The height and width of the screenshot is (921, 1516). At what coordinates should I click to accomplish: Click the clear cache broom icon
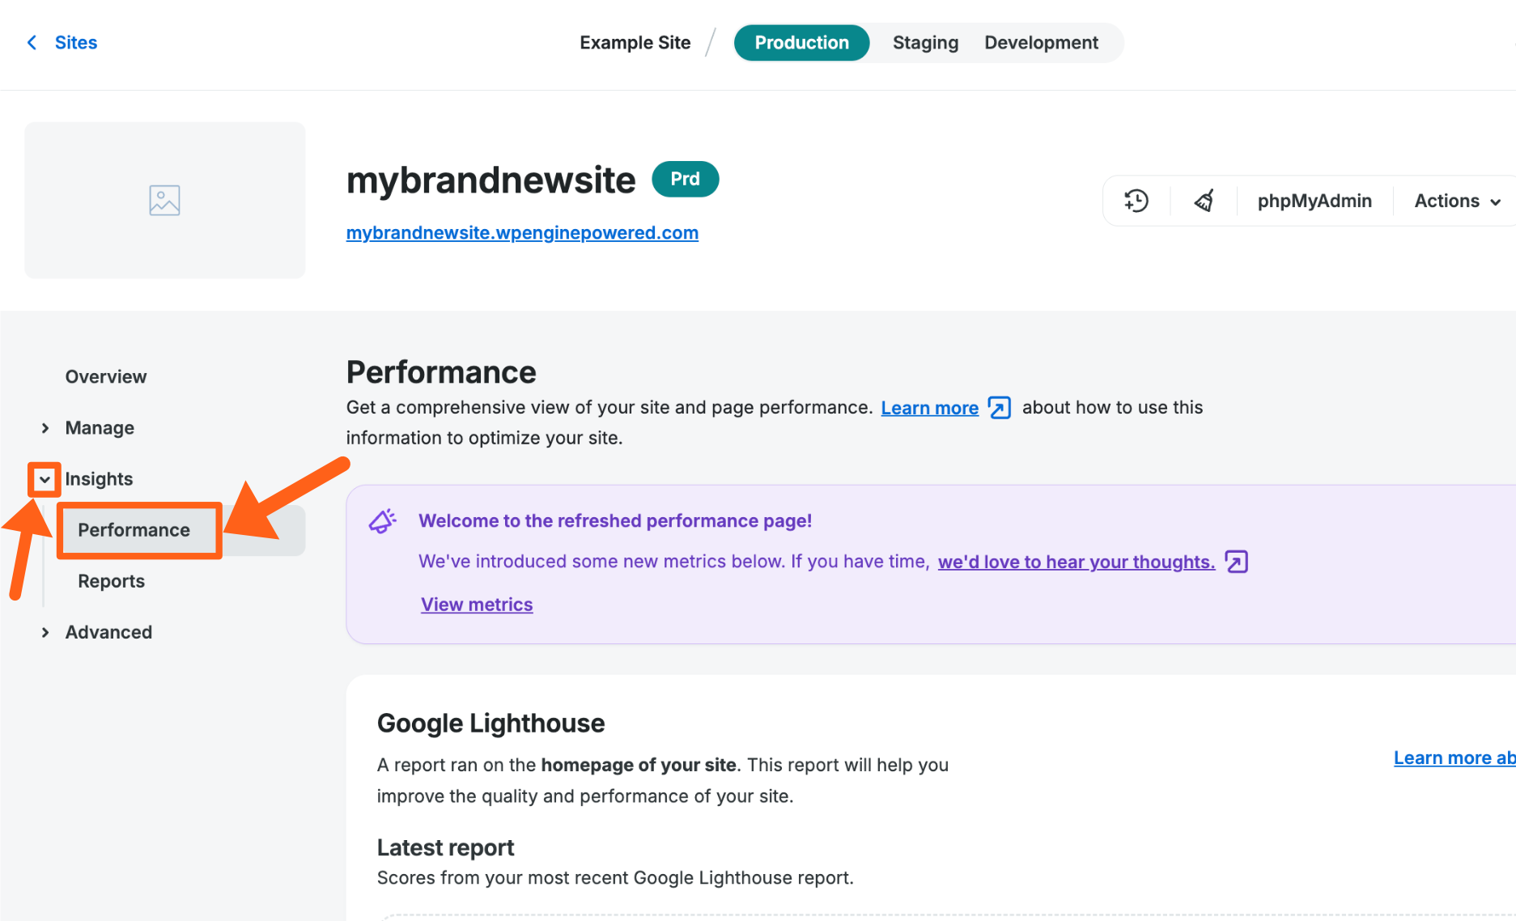click(1204, 201)
